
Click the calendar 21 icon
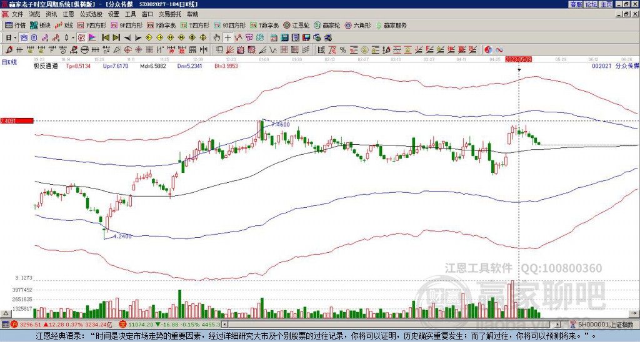coord(274,37)
